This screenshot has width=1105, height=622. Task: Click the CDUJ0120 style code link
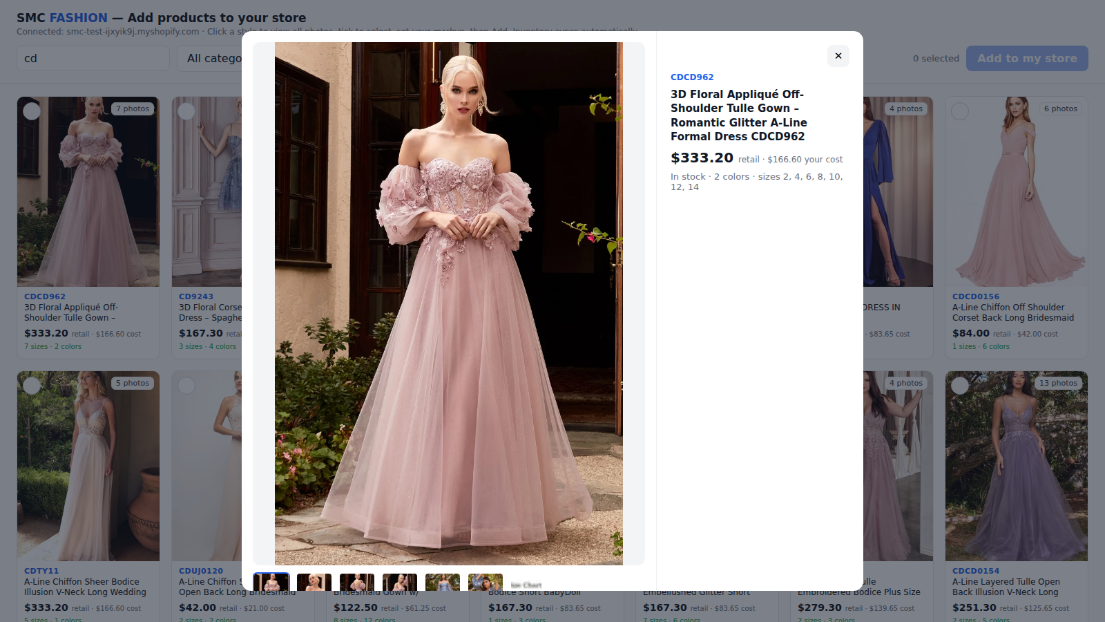tap(201, 571)
